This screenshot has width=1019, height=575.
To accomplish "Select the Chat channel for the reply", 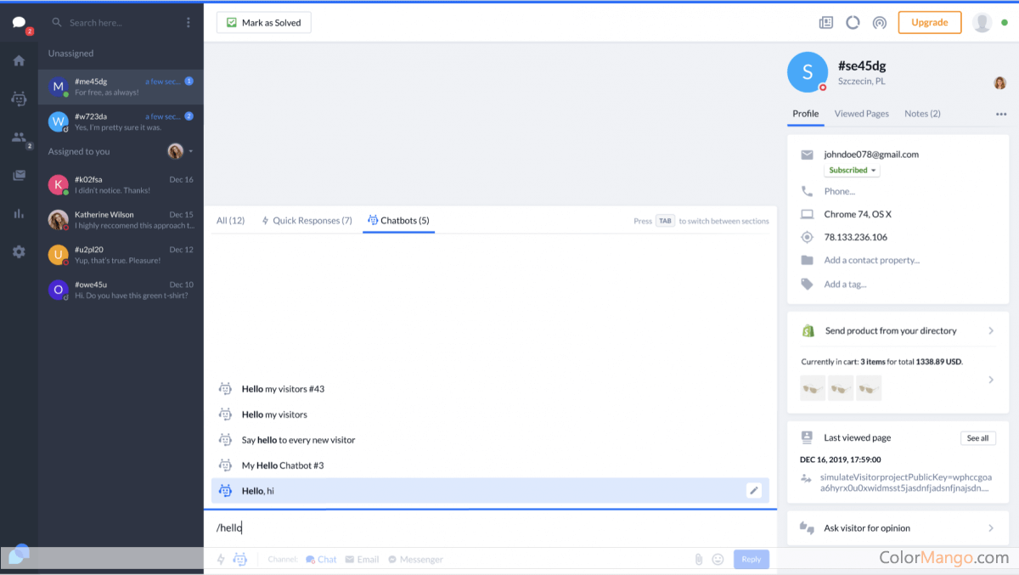I will pyautogui.click(x=321, y=559).
